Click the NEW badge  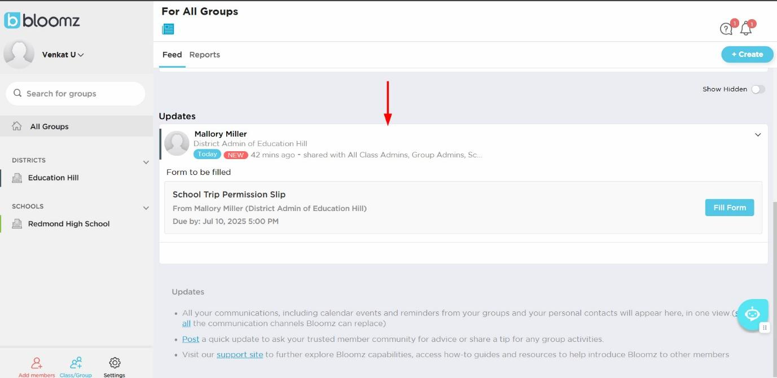(236, 155)
